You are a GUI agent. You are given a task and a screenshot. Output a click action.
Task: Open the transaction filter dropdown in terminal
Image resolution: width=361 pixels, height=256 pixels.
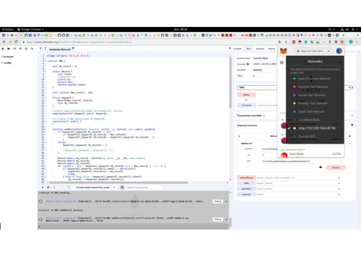(x=96, y=188)
